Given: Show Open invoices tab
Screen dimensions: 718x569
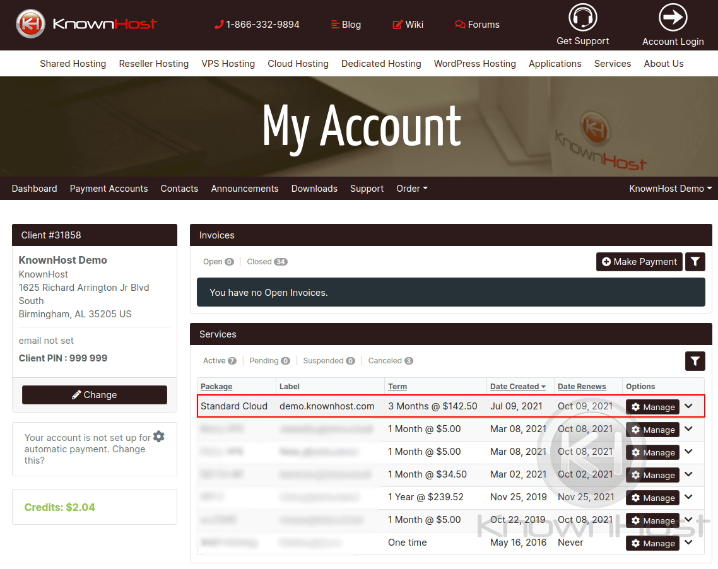Looking at the screenshot, I should click(218, 262).
